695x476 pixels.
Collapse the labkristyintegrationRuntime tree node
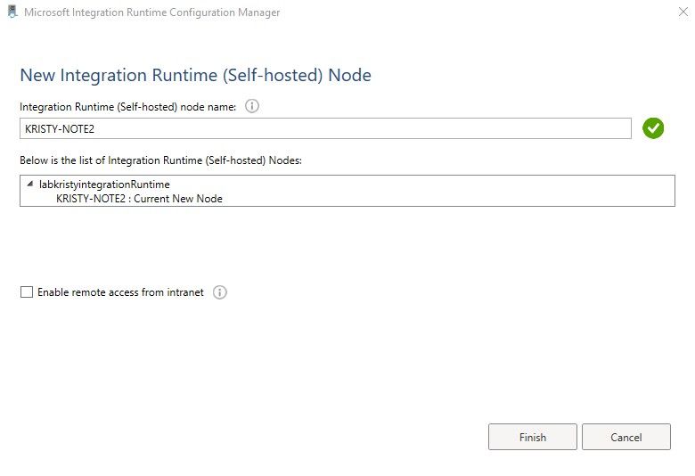(30, 184)
